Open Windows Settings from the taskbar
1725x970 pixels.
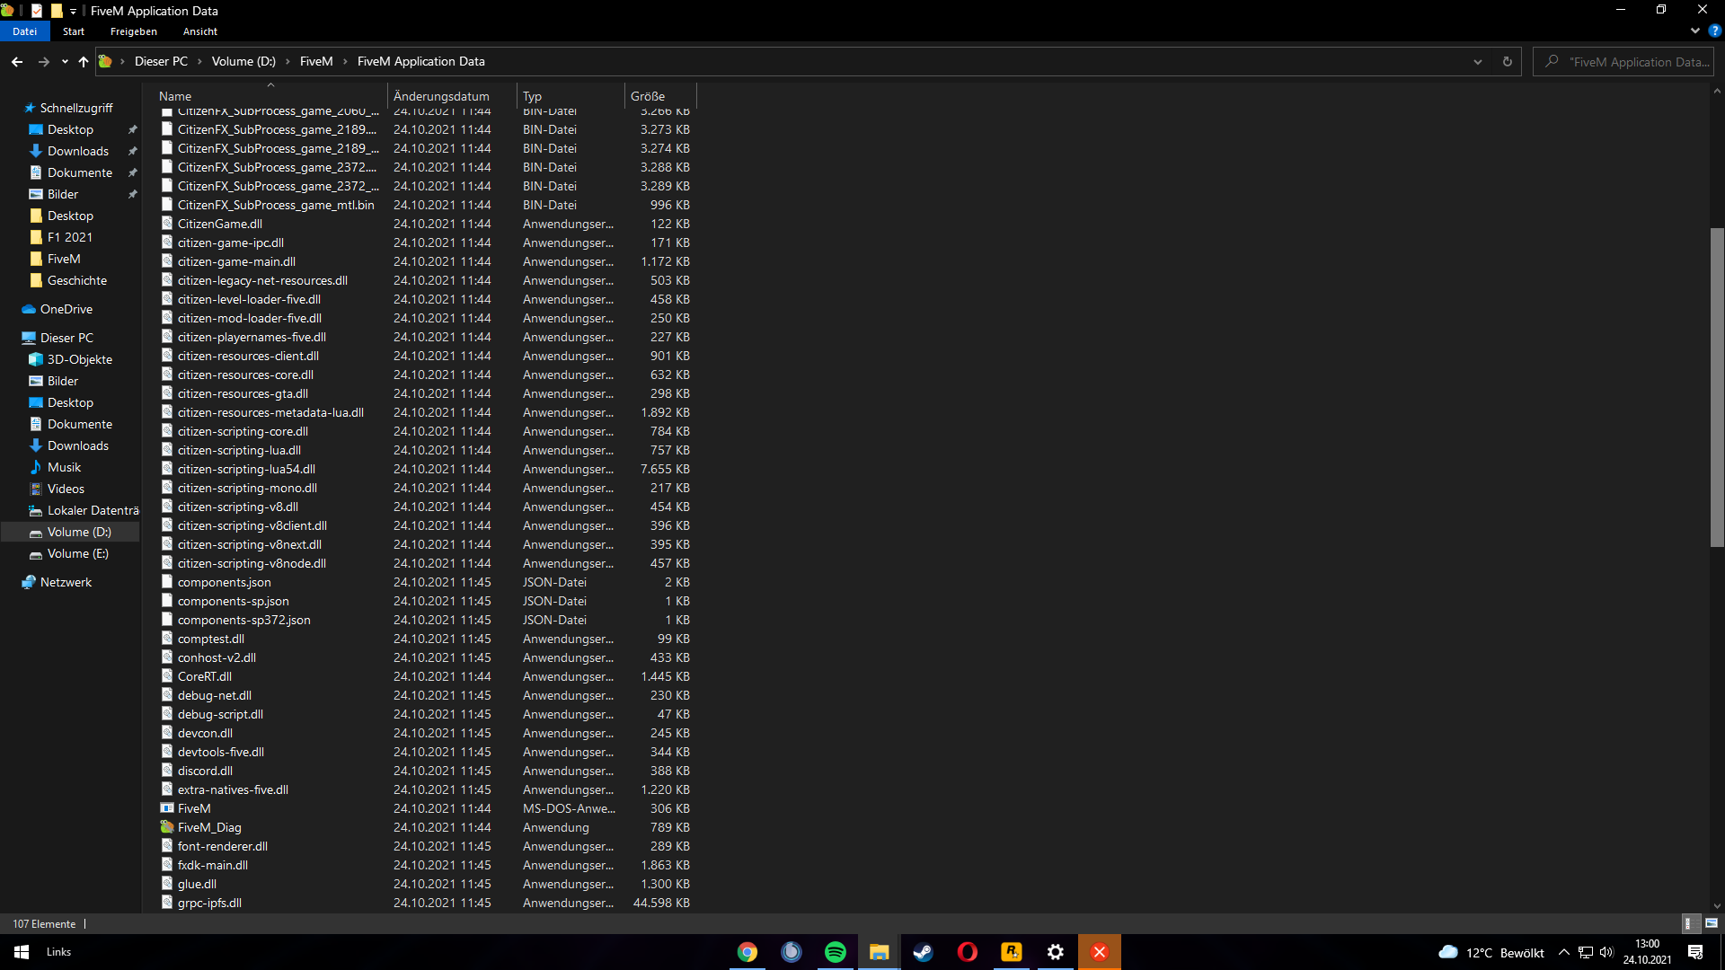pos(1055,951)
